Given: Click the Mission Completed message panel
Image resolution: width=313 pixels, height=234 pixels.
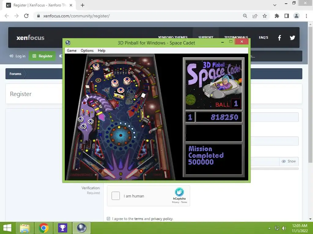Looking at the screenshot, I should (x=214, y=159).
